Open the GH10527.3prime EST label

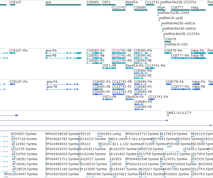click(x=92, y=159)
